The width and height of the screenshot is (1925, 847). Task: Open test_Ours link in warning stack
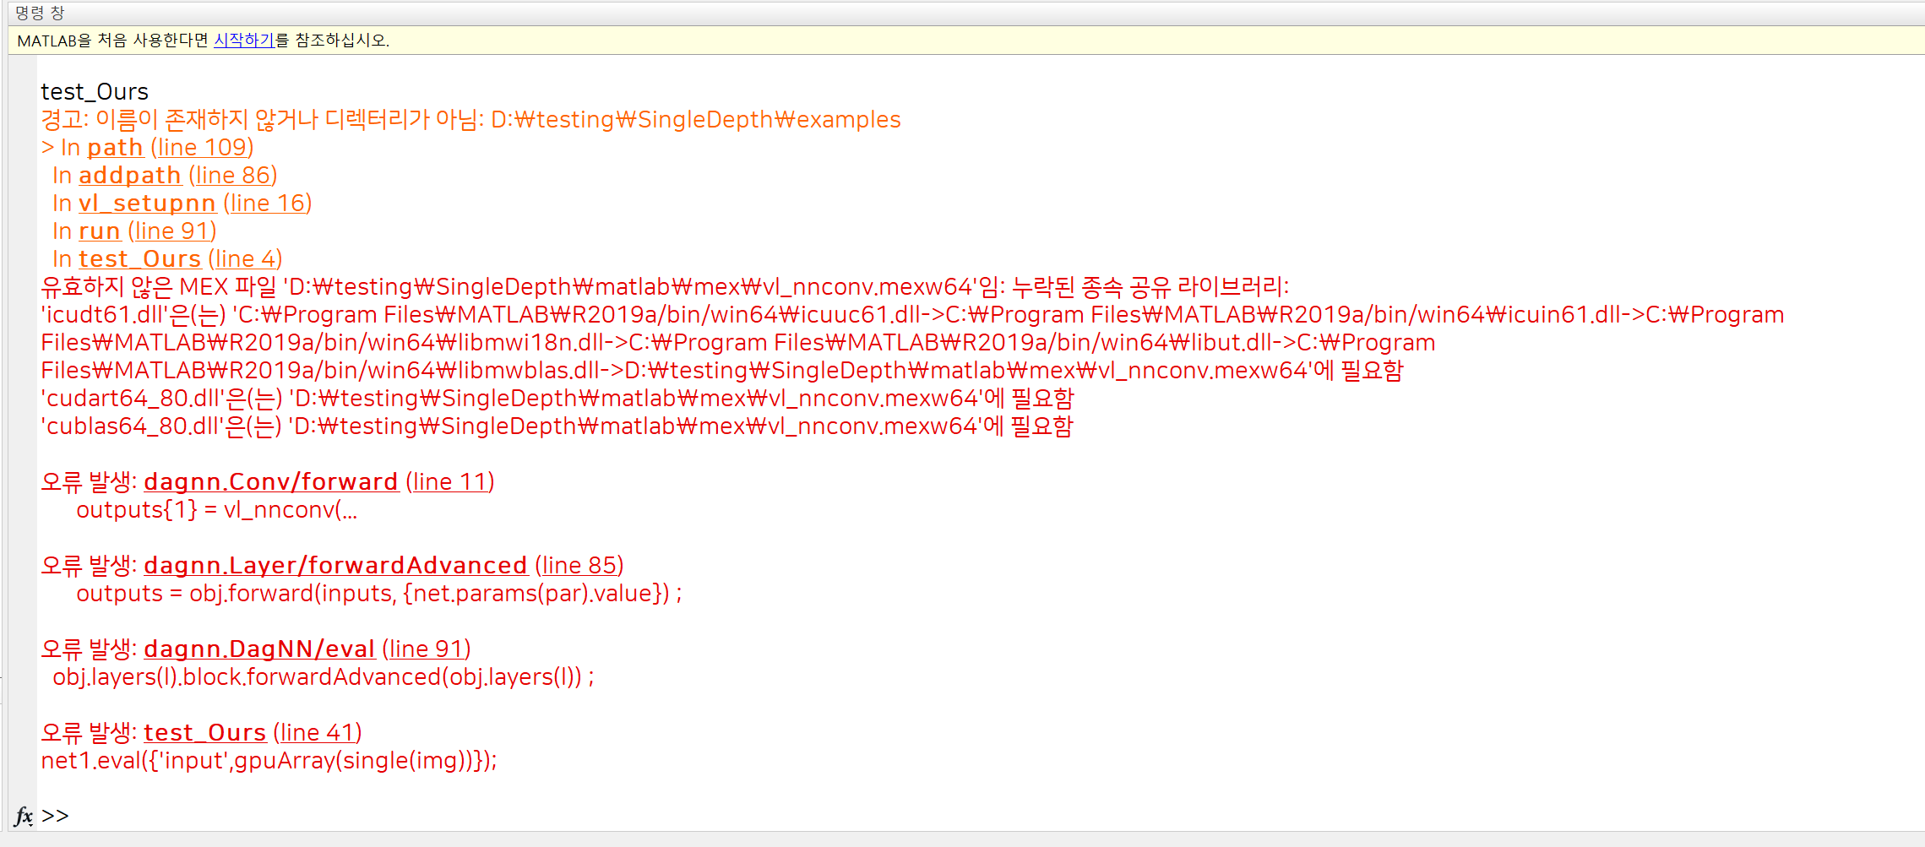tap(140, 258)
